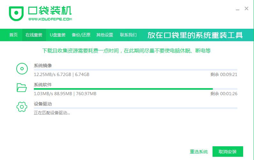254x160 pixels.
Task: Select the 联系我们 tab
Action: (x=128, y=35)
